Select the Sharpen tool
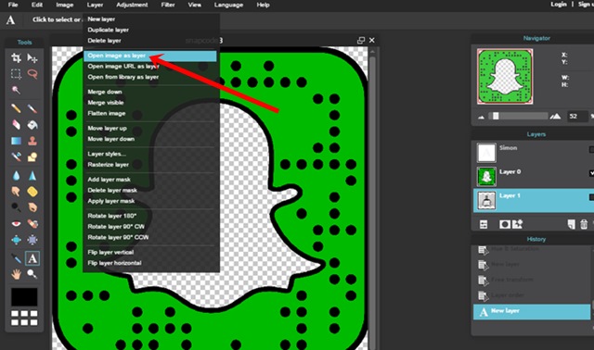The height and width of the screenshot is (350, 594). 32,175
